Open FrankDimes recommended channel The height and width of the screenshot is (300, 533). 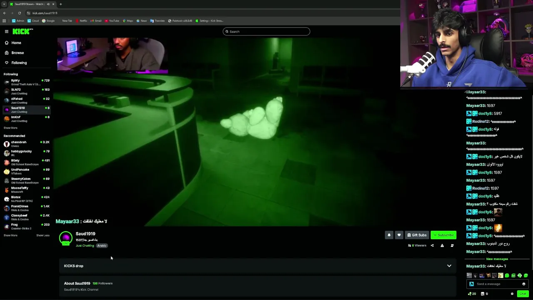26,208
